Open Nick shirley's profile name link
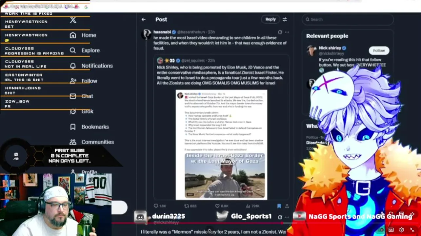This screenshot has width=421, height=236. (330, 48)
